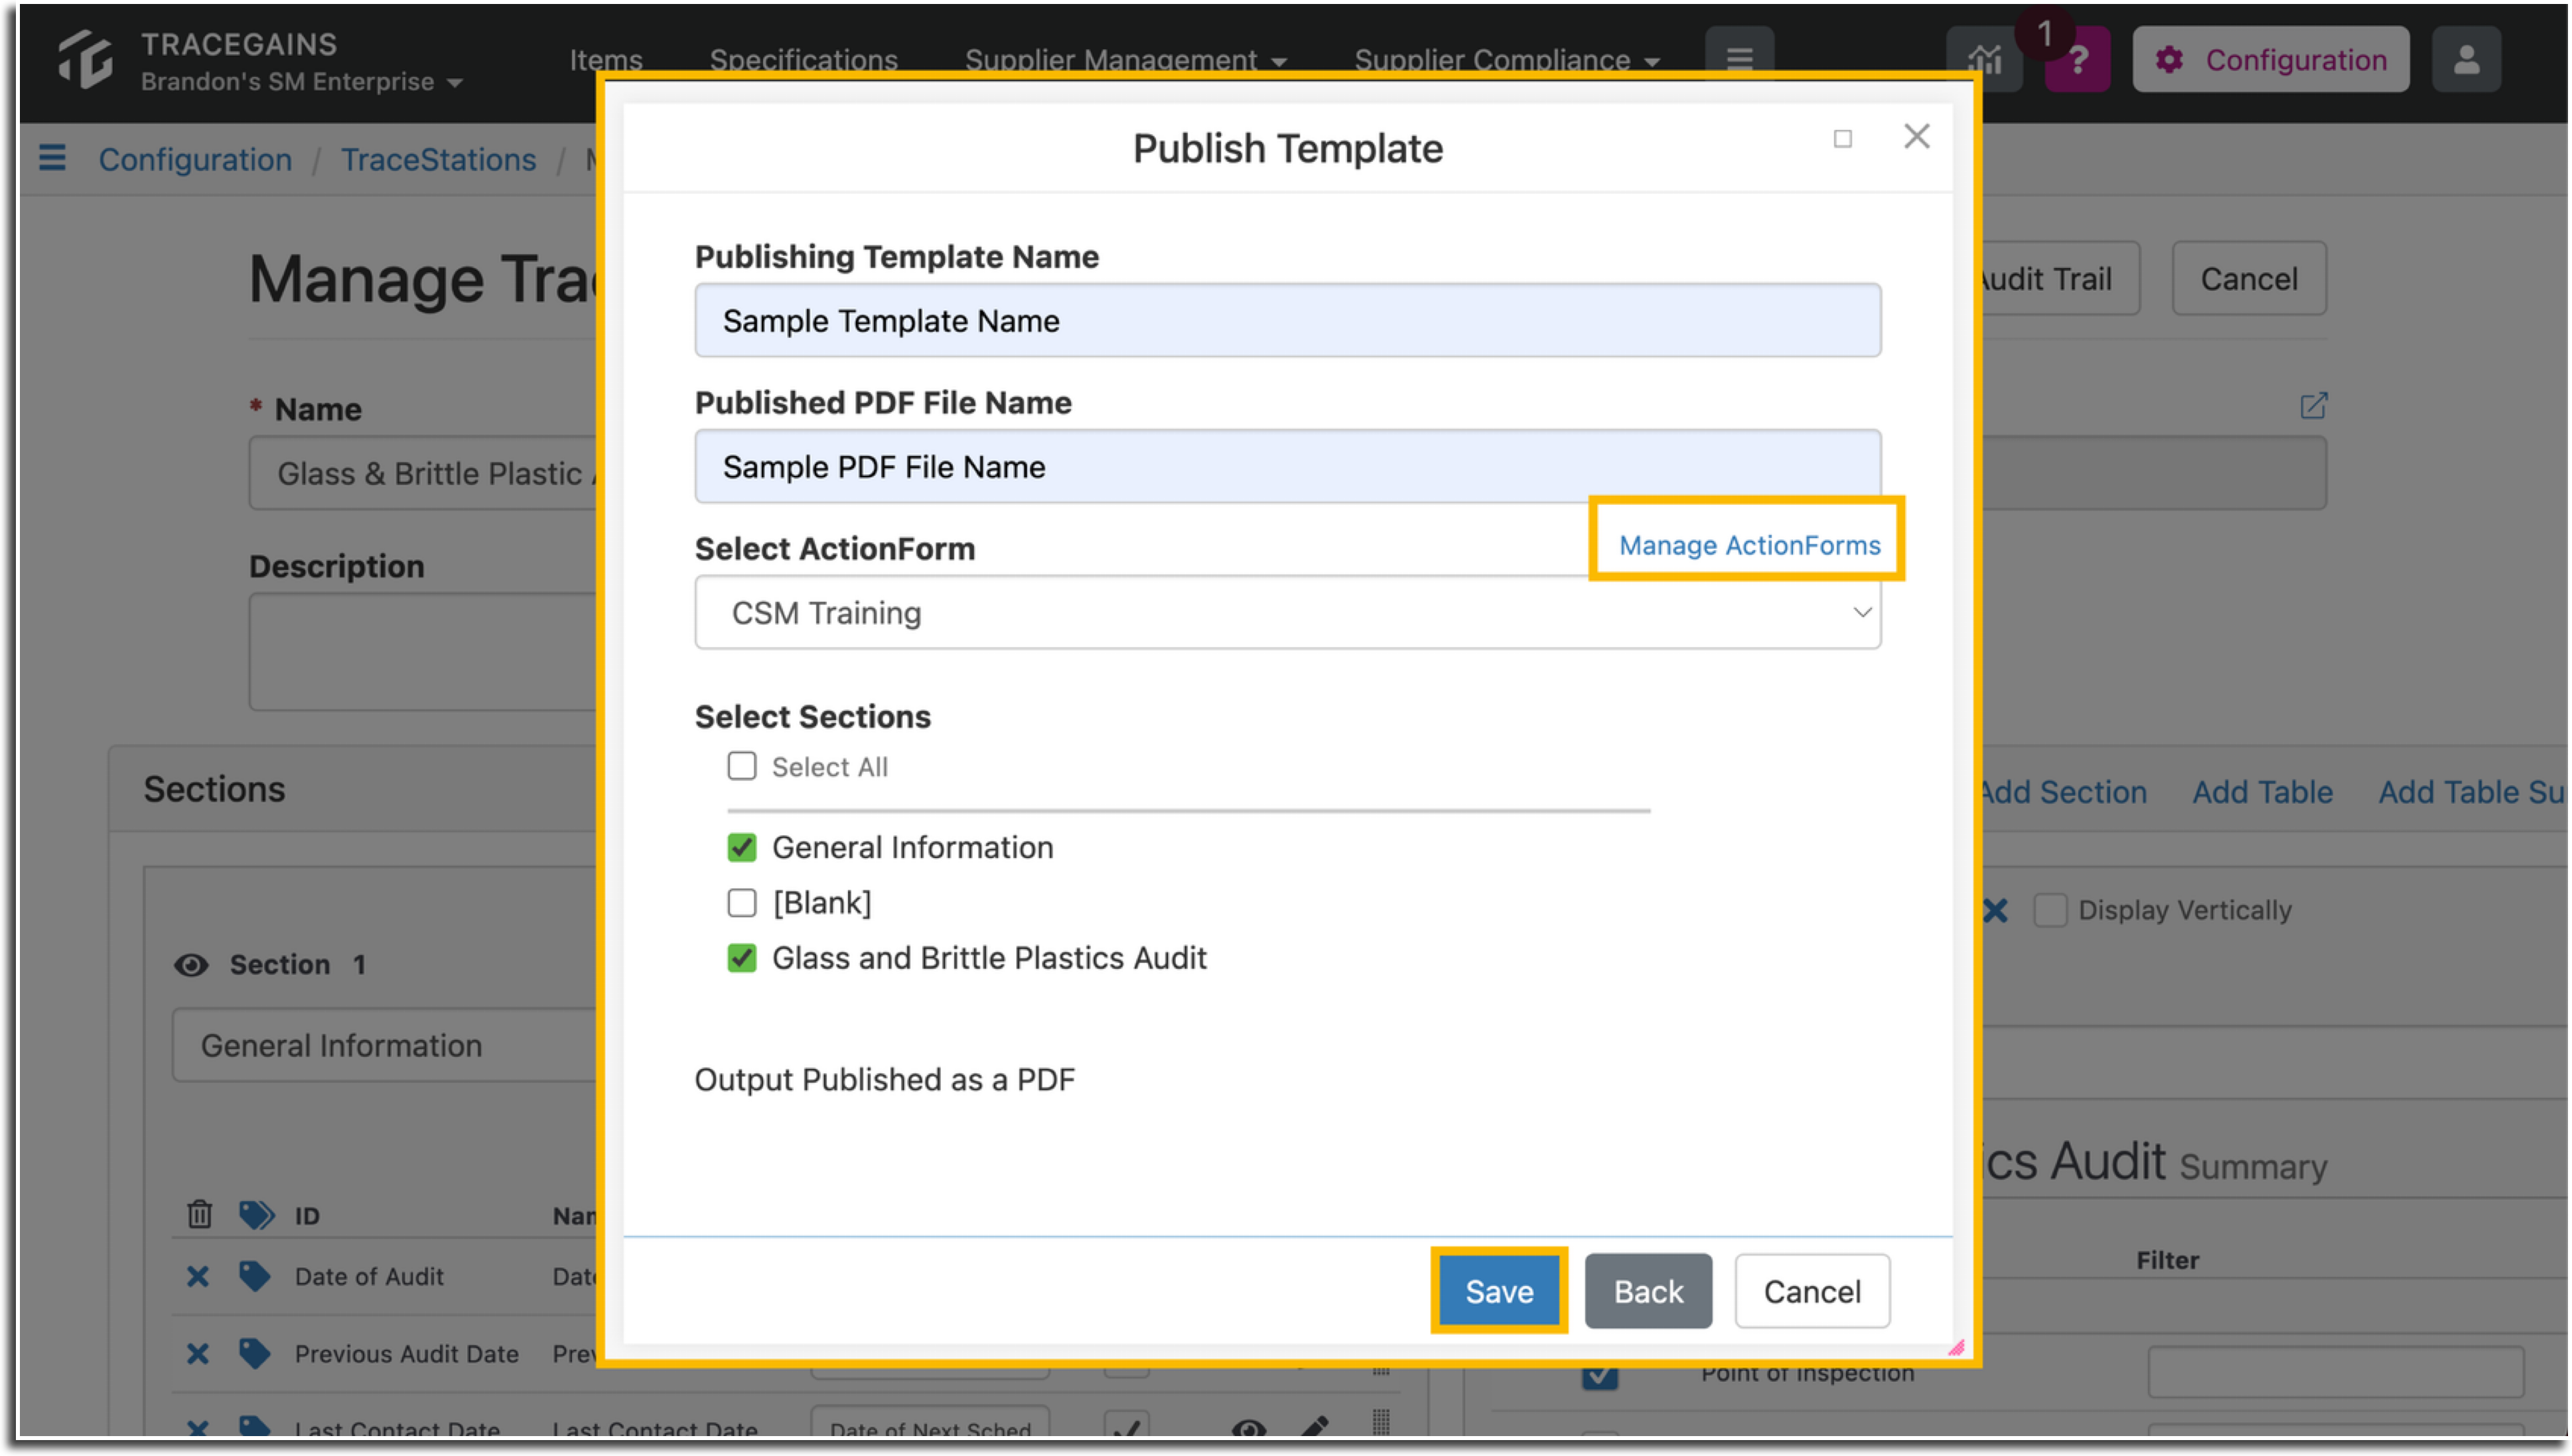Cancel the Publish Template dialog
Image resolution: width=2572 pixels, height=1456 pixels.
tap(1812, 1290)
